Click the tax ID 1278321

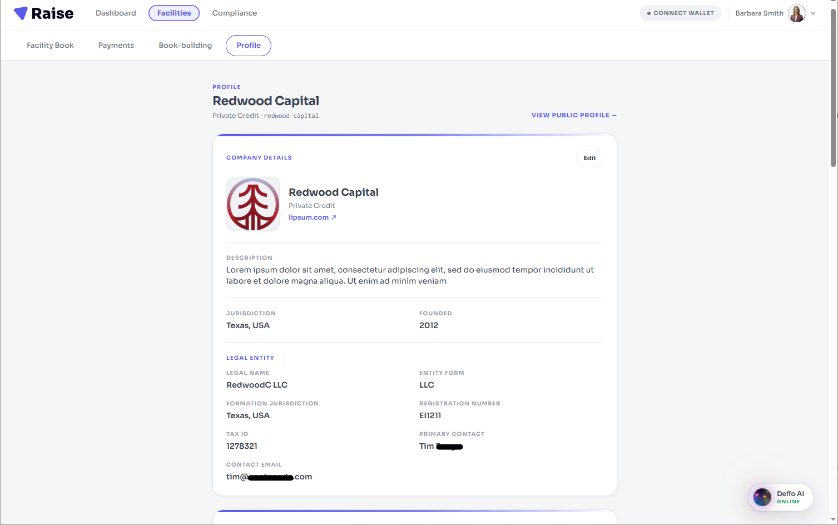point(242,446)
